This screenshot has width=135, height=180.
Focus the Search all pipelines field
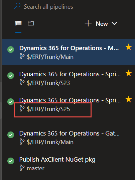(69, 7)
